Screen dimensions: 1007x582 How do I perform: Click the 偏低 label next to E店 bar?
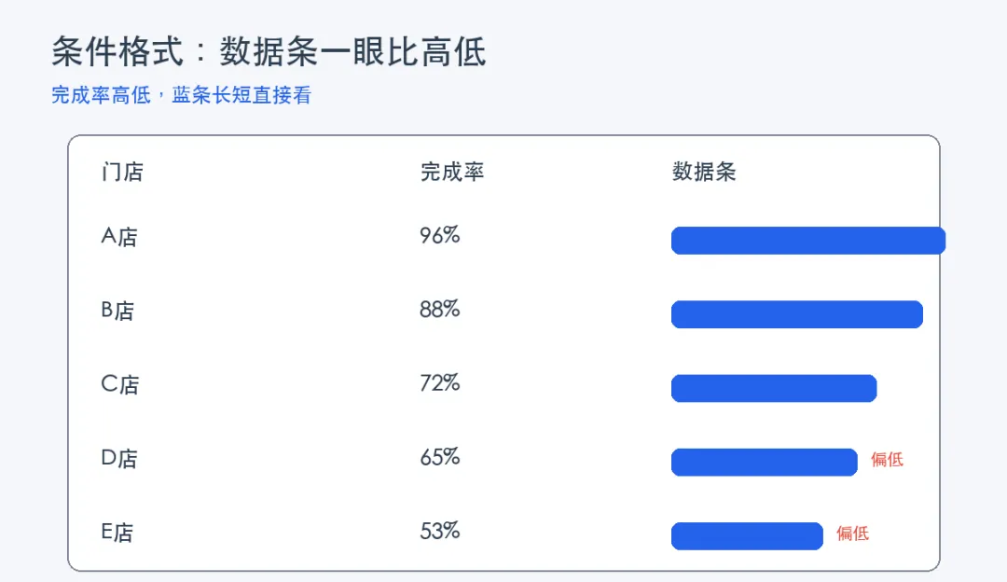pyautogui.click(x=852, y=533)
